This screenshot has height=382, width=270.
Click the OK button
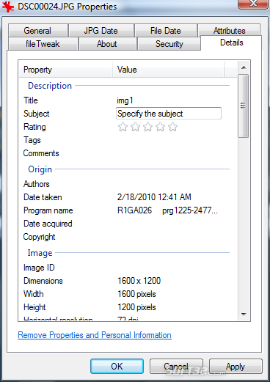tap(117, 366)
